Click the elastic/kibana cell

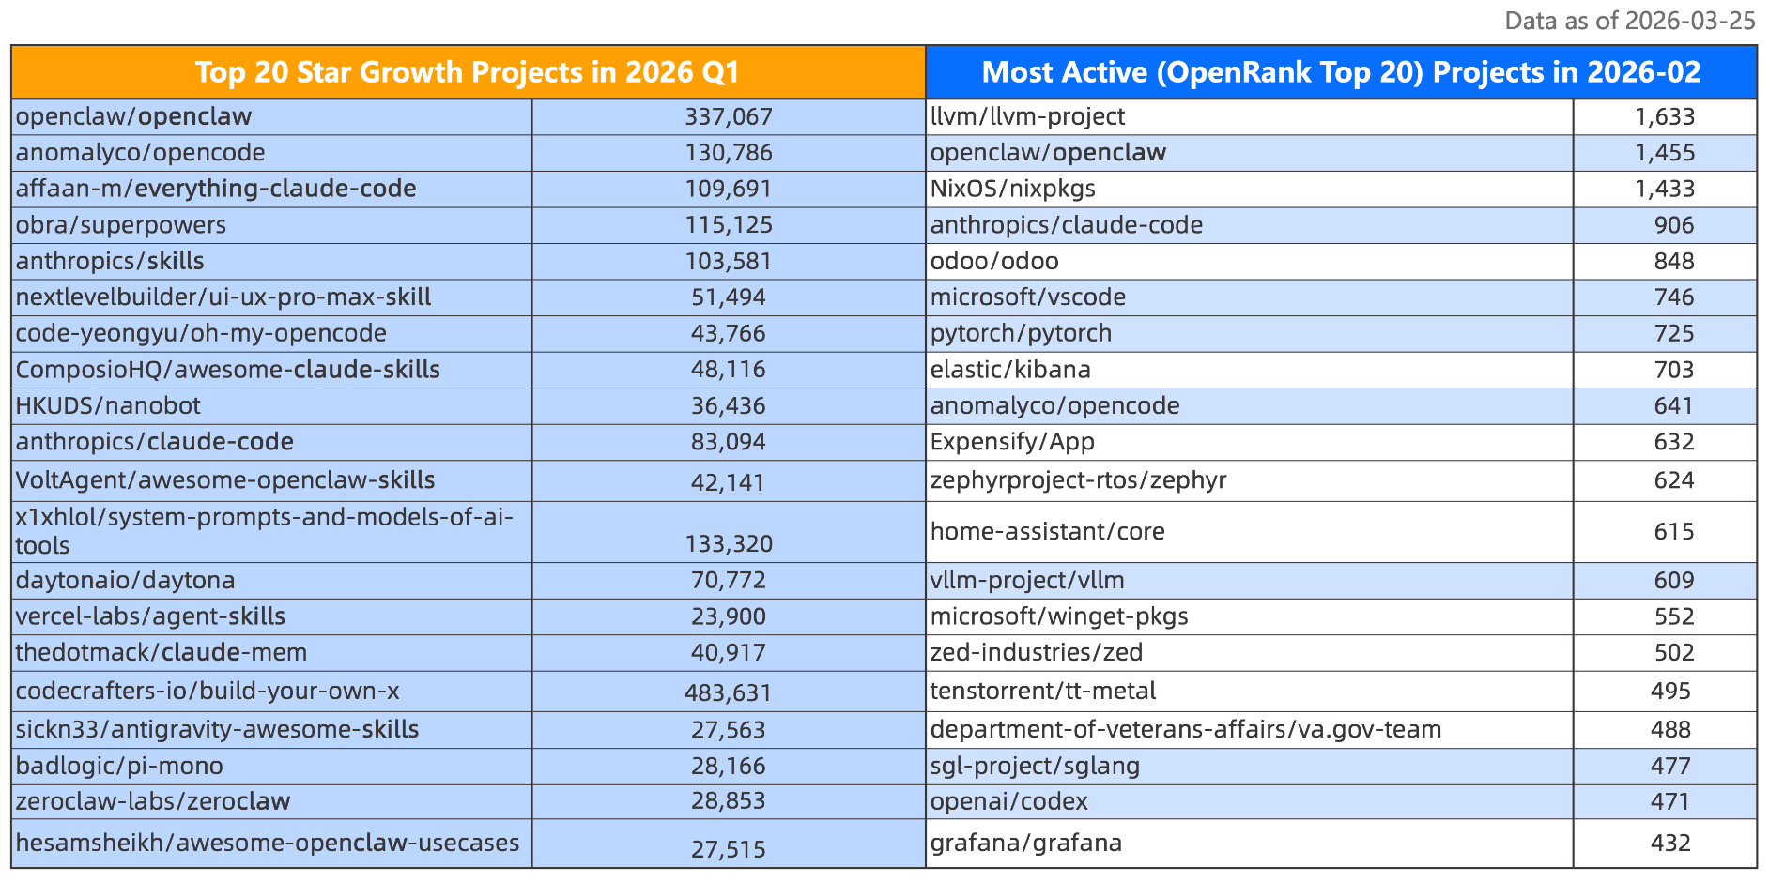(x=1250, y=370)
